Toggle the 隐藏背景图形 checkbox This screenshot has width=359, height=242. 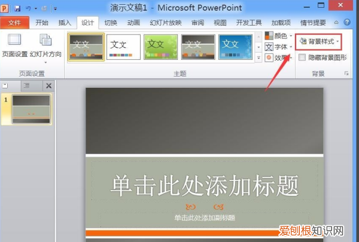pyautogui.click(x=302, y=57)
